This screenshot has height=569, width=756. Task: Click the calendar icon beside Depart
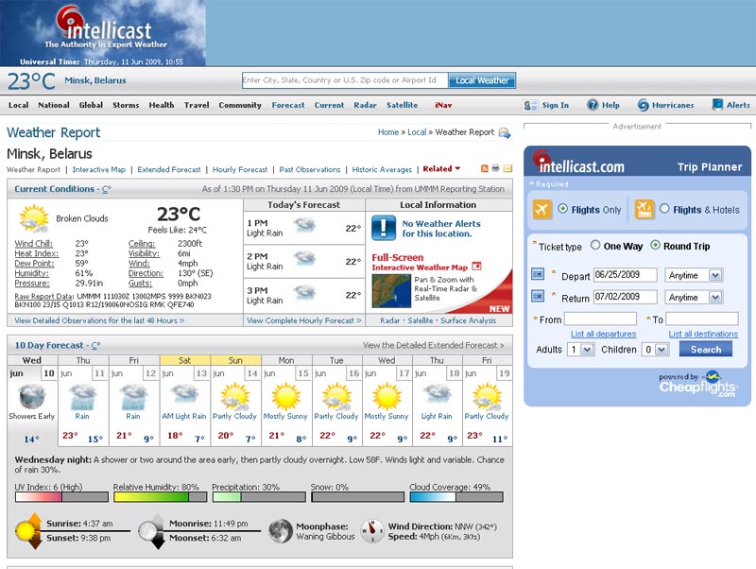538,274
